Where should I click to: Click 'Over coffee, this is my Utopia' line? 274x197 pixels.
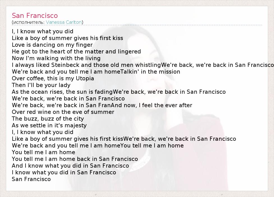tap(53, 78)
